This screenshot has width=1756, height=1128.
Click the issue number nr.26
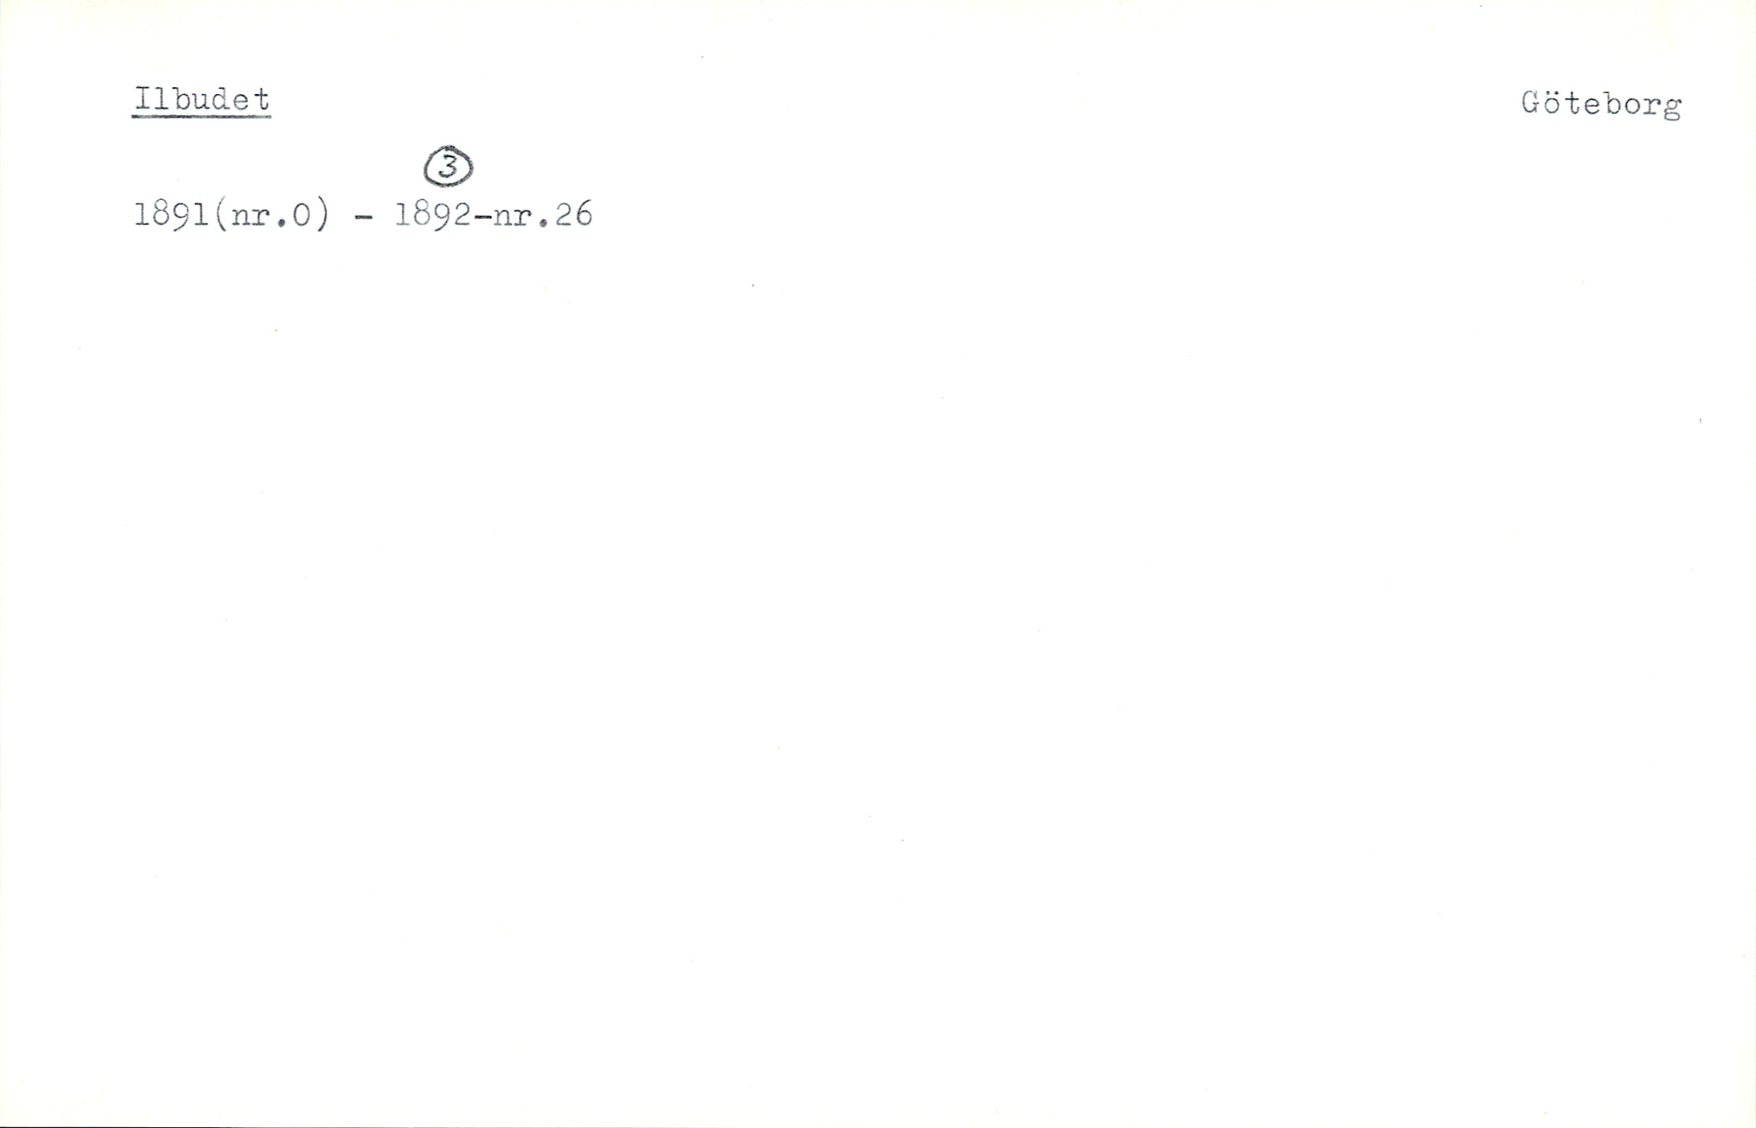[x=542, y=216]
